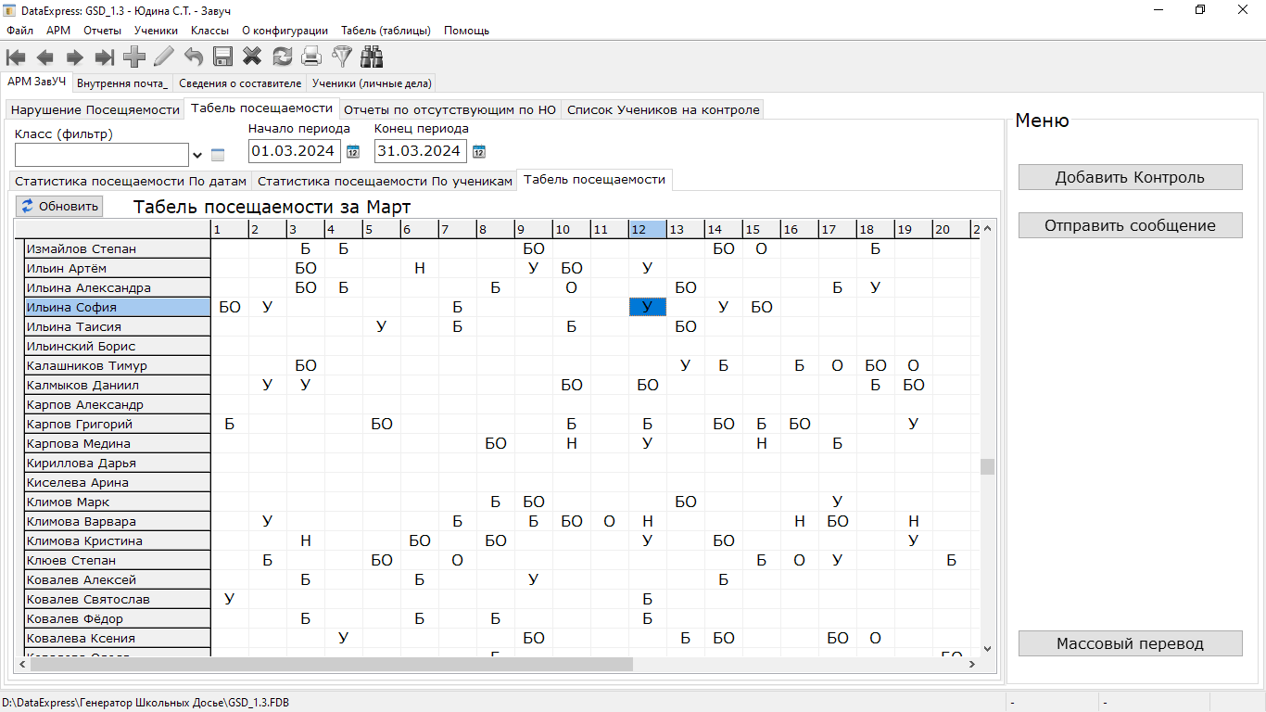Screen dimensions: 1266x712
Task: Click the next record arrow icon
Action: 74,57
